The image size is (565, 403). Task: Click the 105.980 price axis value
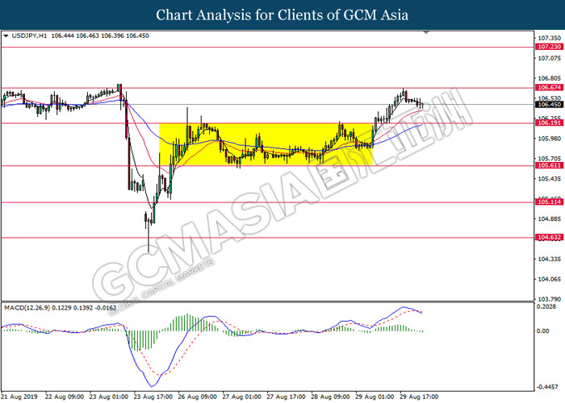pyautogui.click(x=549, y=139)
